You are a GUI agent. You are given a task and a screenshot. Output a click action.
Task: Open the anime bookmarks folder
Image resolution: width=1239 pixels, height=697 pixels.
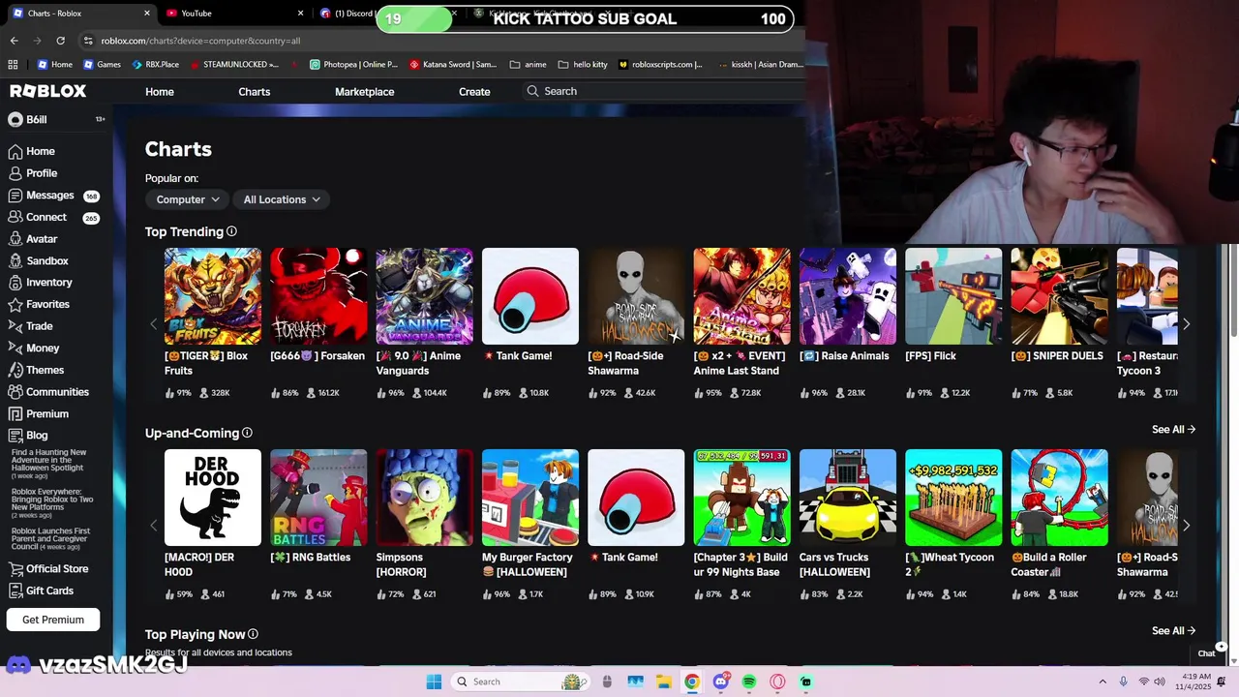(x=528, y=65)
